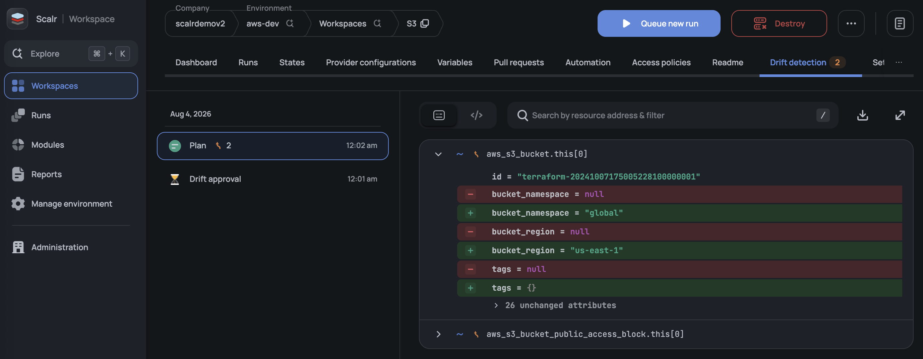The width and height of the screenshot is (923, 359).
Task: Switch to the workspace Runs tab
Action: (248, 62)
